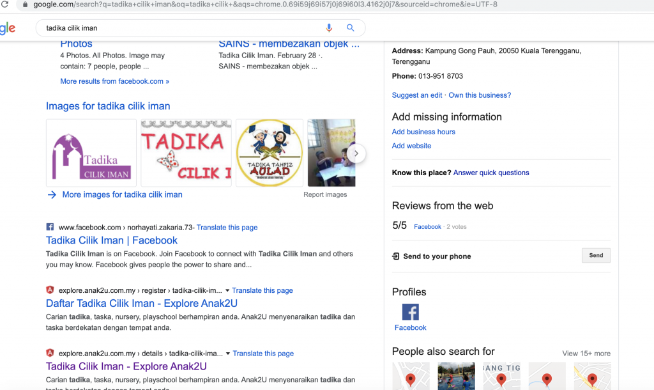Click the arrow icon before More images
Viewport: 654px width, 390px height.
click(52, 194)
